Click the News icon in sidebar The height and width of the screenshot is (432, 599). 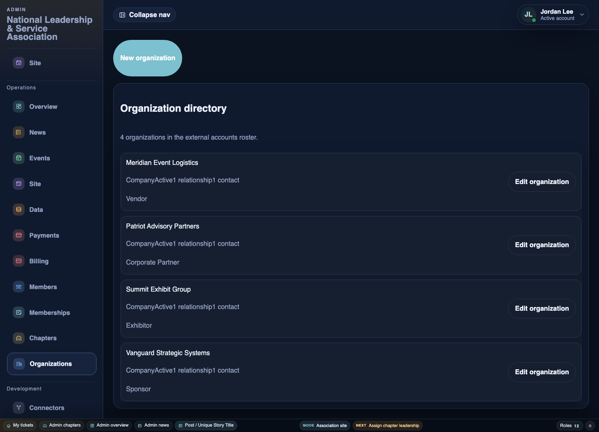[19, 133]
